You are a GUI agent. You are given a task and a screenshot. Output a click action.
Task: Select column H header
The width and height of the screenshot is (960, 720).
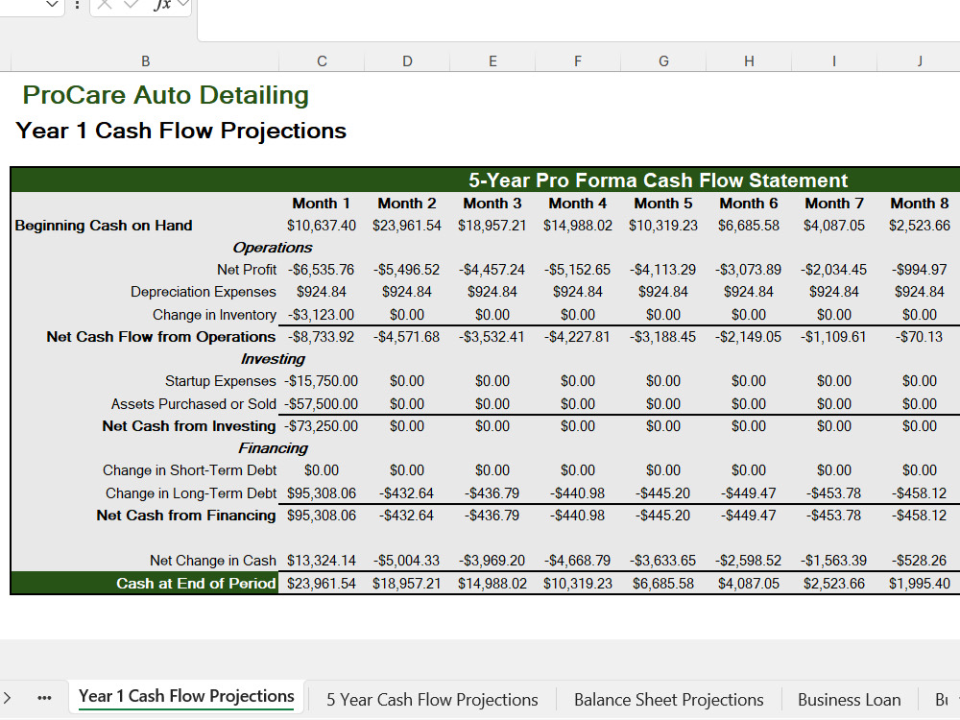coord(749,61)
